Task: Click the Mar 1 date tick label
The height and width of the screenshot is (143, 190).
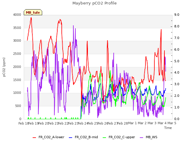Action: [132, 123]
